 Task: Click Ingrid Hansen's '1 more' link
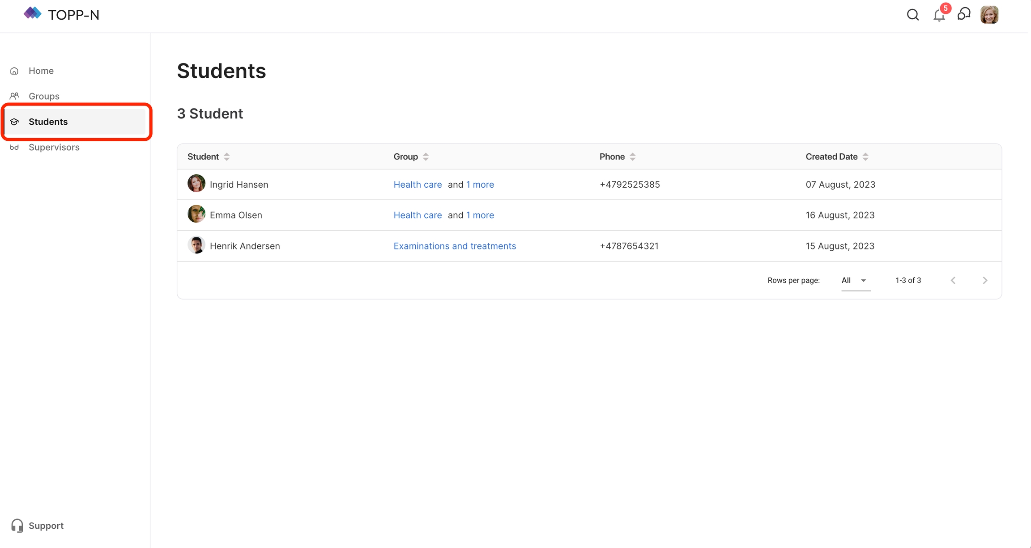tap(480, 185)
